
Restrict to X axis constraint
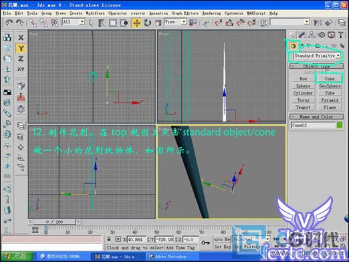coord(21,37)
